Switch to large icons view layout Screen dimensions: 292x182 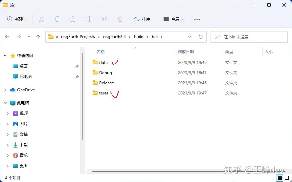tap(287, 178)
